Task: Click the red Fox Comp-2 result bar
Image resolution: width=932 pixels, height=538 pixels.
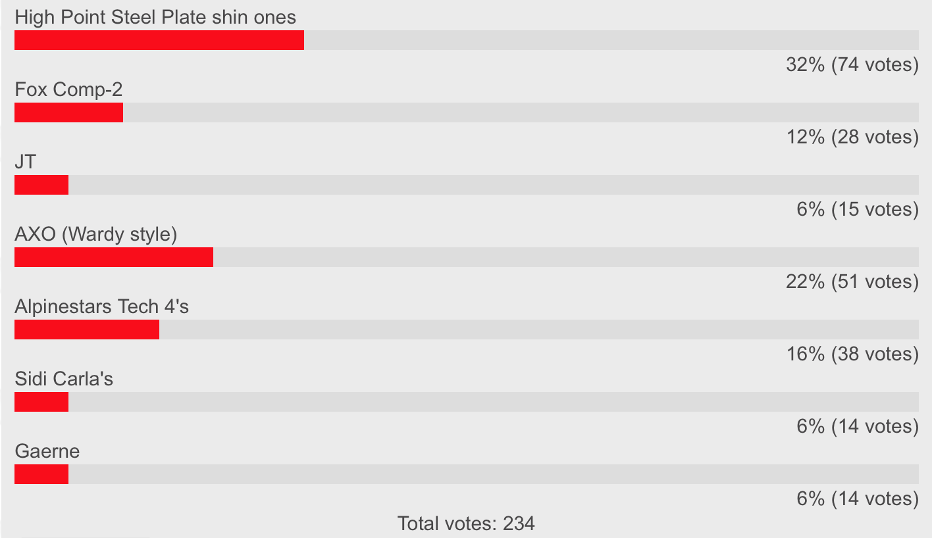Action: click(68, 112)
